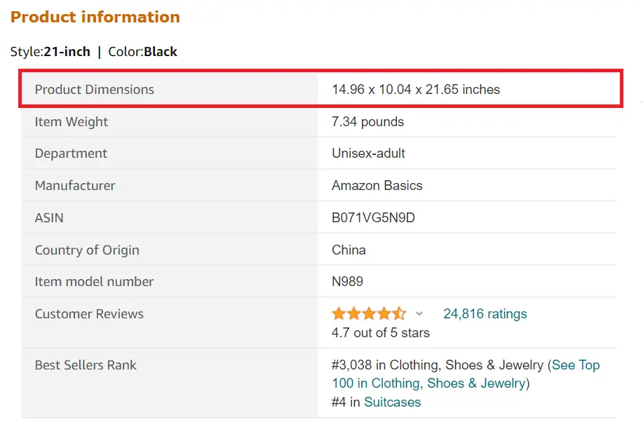Open the 24,816 ratings link
Image resolution: width=643 pixels, height=434 pixels.
click(x=485, y=313)
